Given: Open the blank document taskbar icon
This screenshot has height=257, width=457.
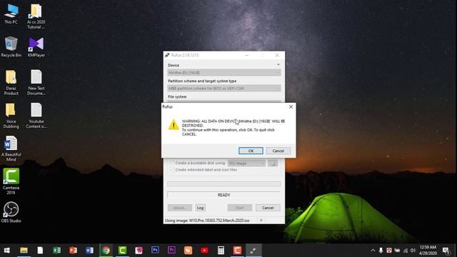Looking at the screenshot, I should point(40,251).
